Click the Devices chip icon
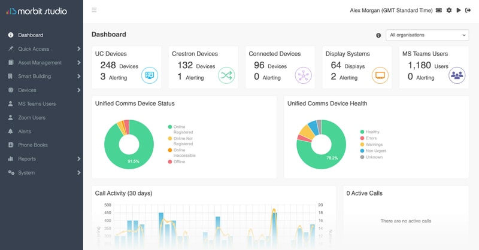Image resolution: width=479 pixels, height=250 pixels. tap(11, 90)
